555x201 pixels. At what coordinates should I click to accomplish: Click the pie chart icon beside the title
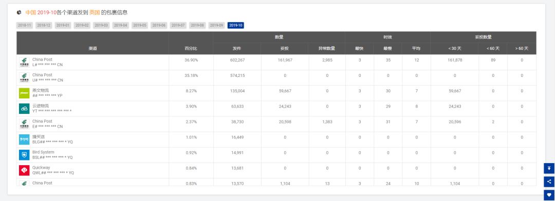19,12
